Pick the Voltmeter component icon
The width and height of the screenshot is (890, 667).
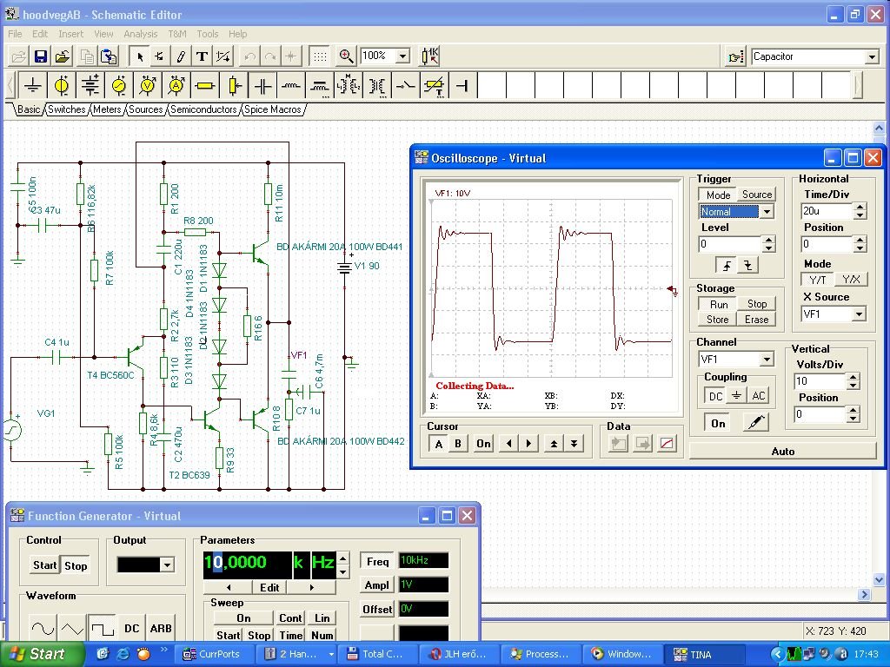[148, 86]
